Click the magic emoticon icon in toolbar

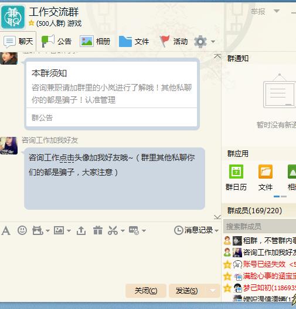[38, 230]
